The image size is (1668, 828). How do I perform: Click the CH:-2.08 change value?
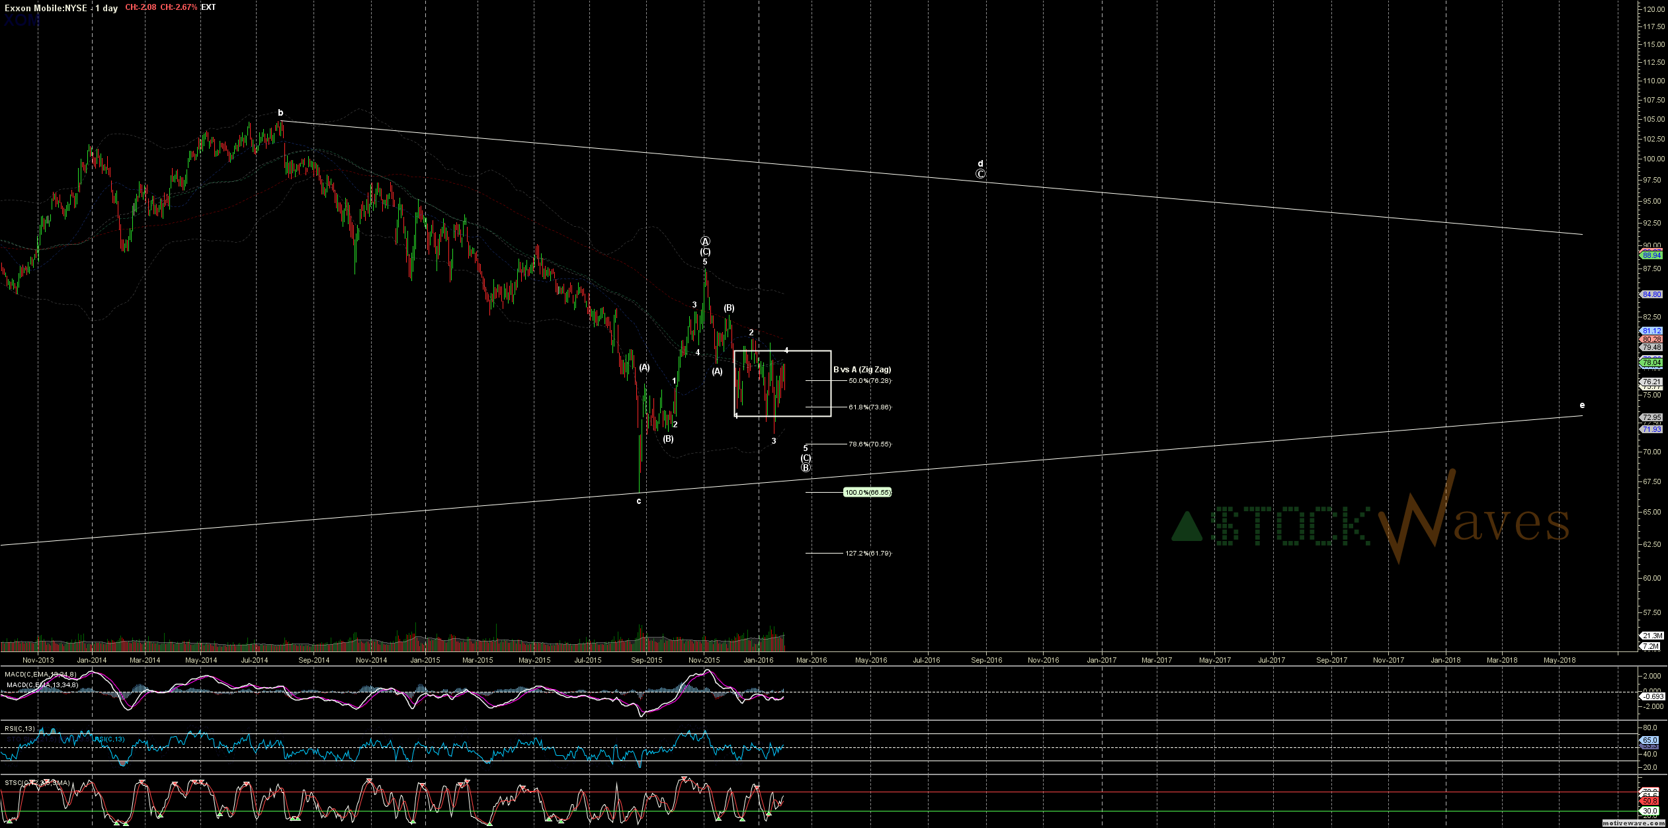click(140, 7)
